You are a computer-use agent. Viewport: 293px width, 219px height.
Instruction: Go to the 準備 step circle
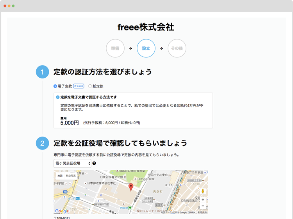tap(115, 48)
